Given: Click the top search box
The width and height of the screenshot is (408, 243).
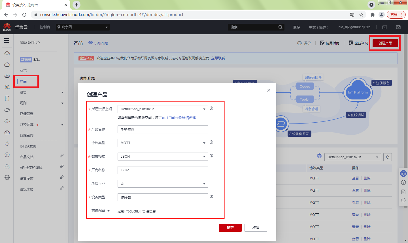Looking at the screenshot, I should coord(253,27).
